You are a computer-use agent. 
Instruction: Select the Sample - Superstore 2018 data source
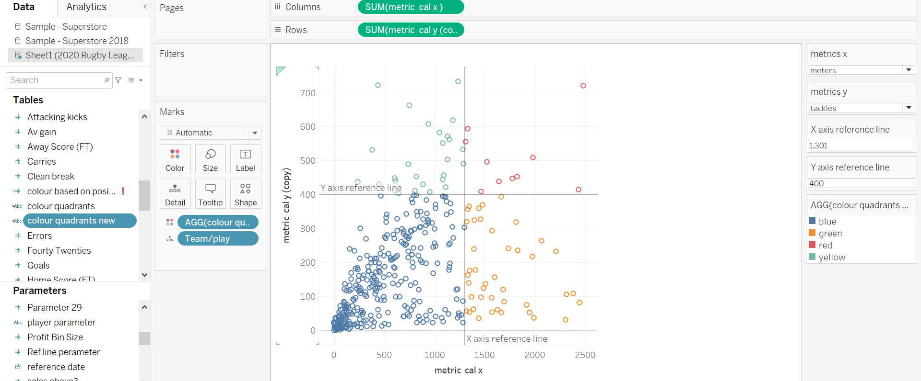(x=77, y=41)
